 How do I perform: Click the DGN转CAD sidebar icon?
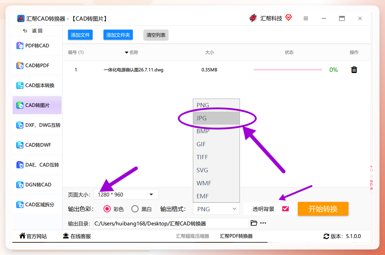pos(20,185)
